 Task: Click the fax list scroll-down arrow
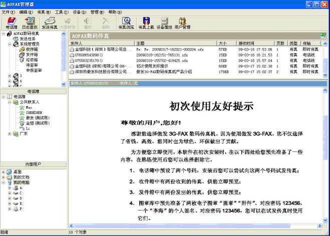325,75
